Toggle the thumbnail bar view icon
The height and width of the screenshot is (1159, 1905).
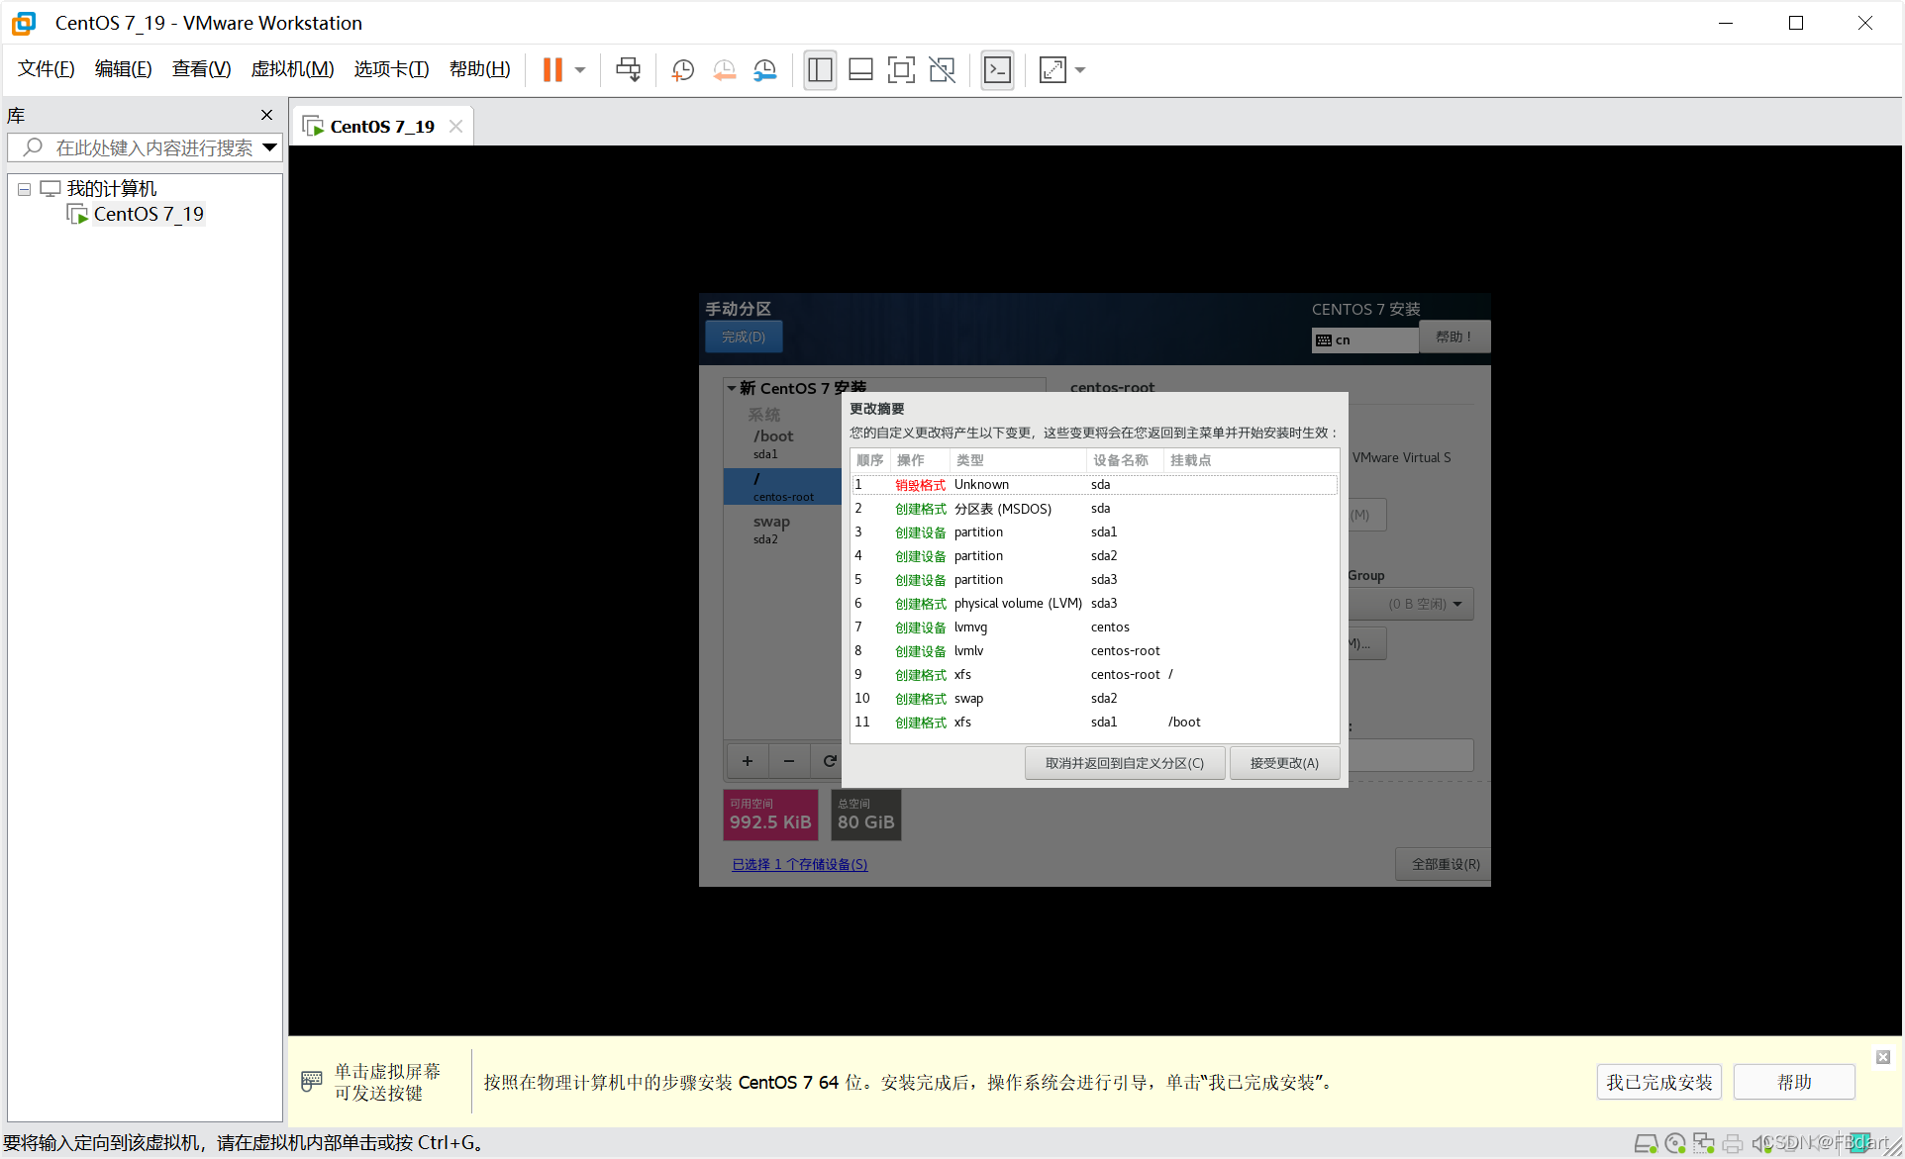coord(860,70)
